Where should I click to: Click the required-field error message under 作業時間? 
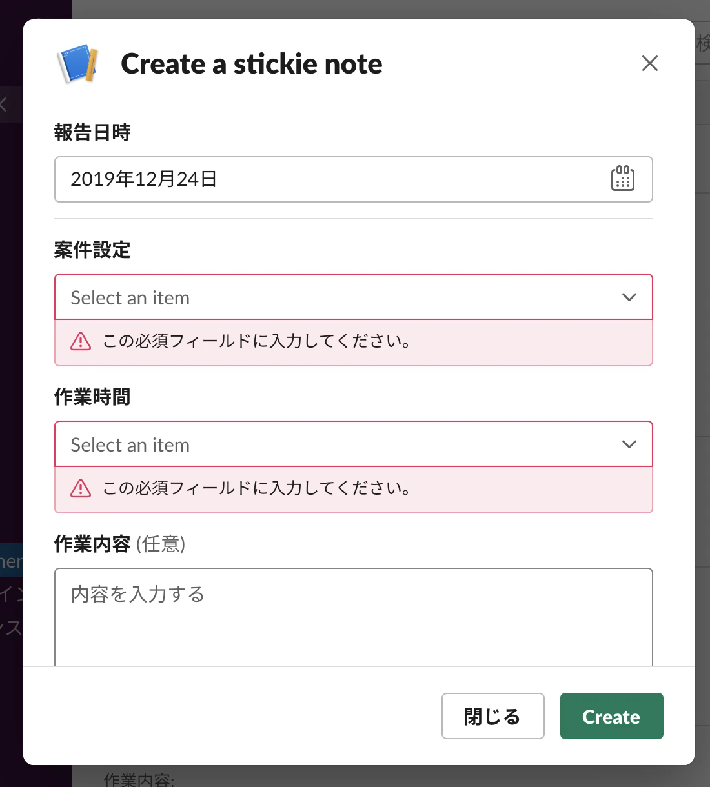[x=257, y=488]
